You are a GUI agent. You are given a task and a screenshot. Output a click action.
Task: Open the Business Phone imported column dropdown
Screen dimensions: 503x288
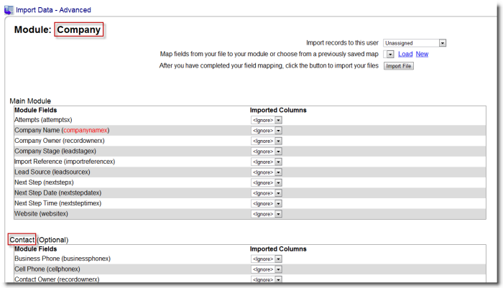pyautogui.click(x=267, y=259)
